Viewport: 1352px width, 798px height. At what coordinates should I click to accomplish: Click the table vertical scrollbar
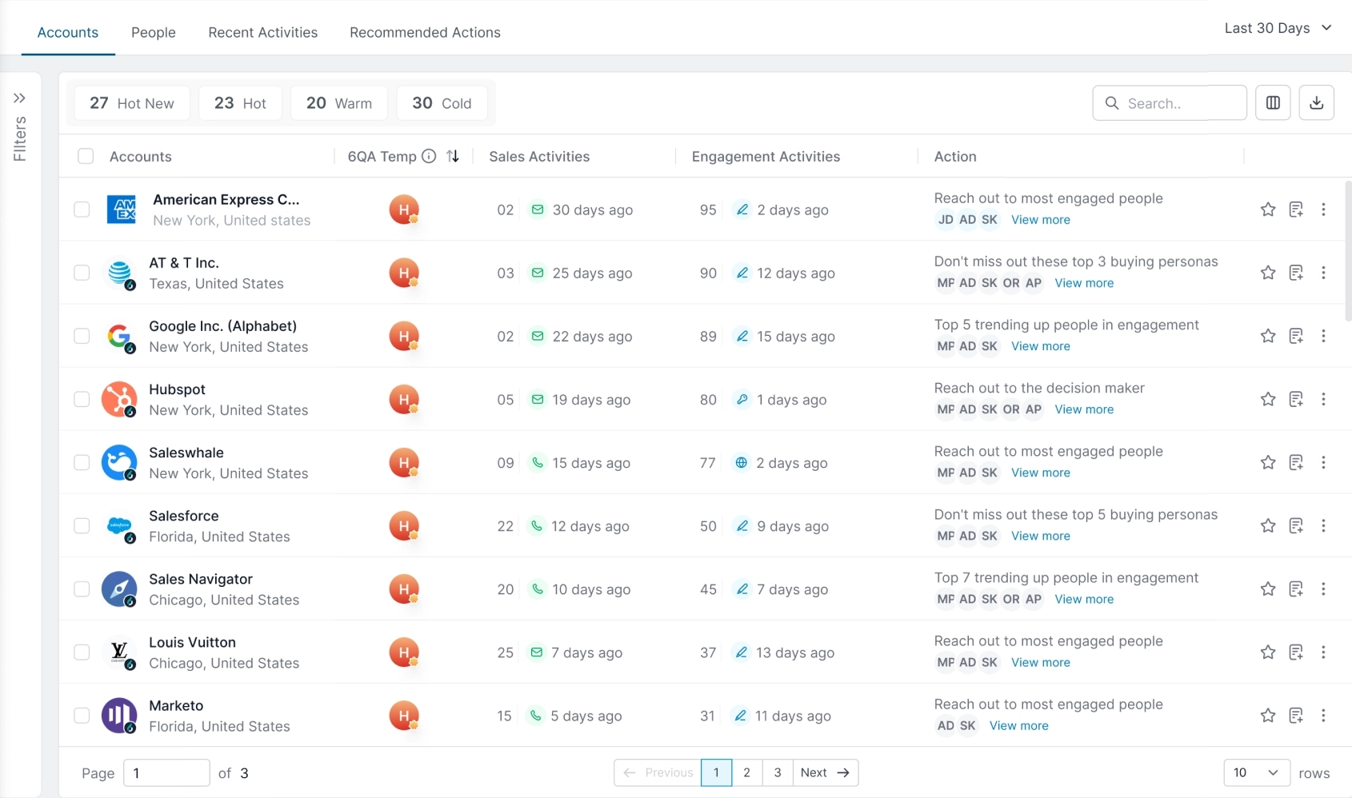pyautogui.click(x=1348, y=252)
